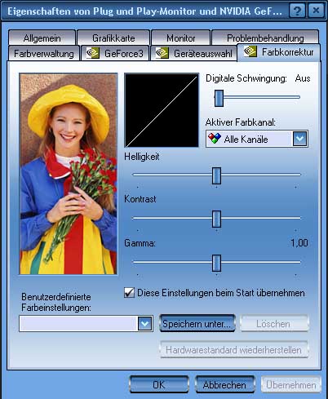Click the Aus value next to Digitale Schwingung
The width and height of the screenshot is (328, 399).
[303, 78]
